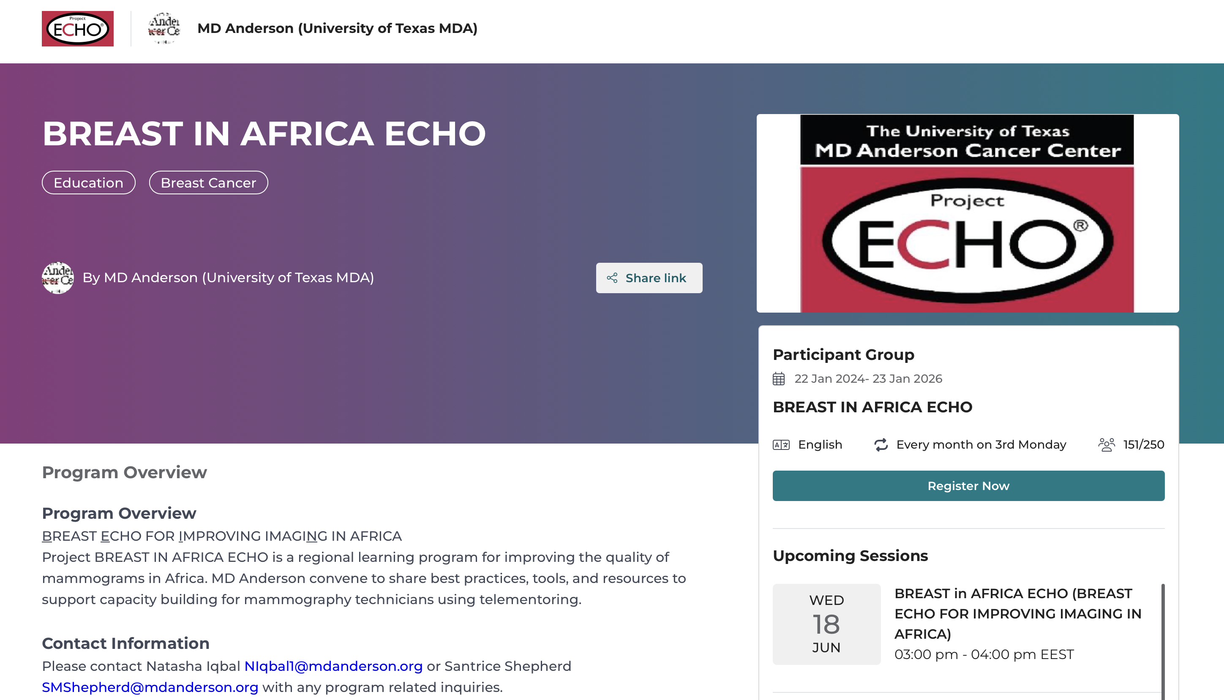Click the MD Anderson avatar in header
The height and width of the screenshot is (700, 1224).
pyautogui.click(x=164, y=28)
